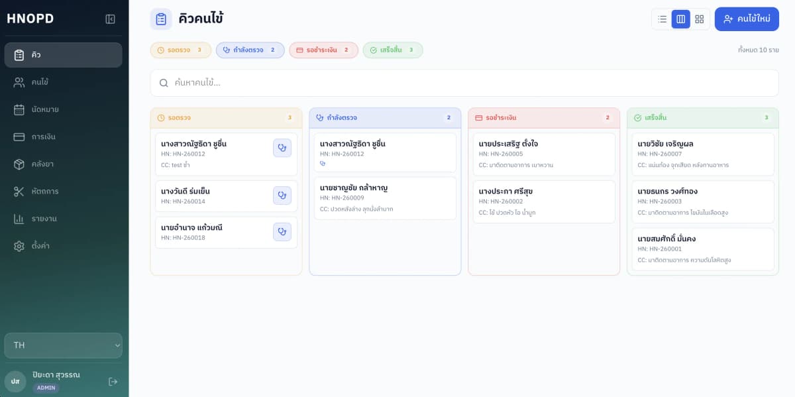Switch to list view layout
The width and height of the screenshot is (795, 397).
[x=662, y=19]
